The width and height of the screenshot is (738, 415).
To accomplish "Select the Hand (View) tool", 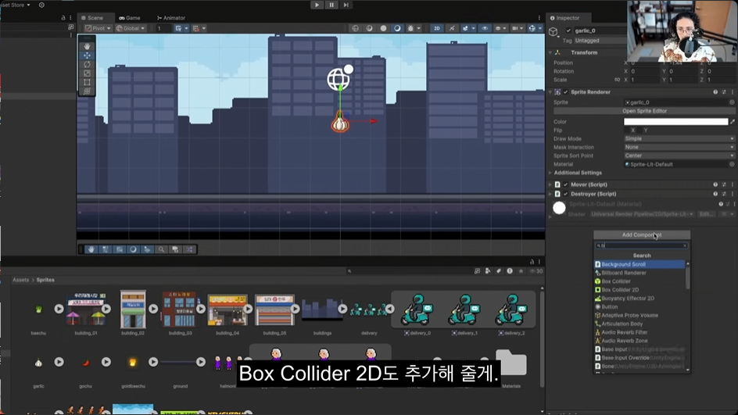I will tap(87, 46).
